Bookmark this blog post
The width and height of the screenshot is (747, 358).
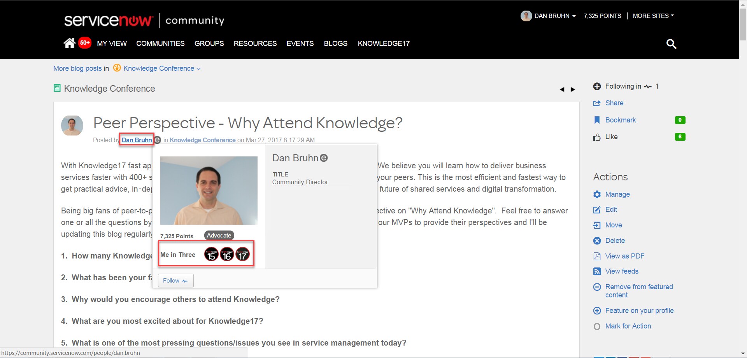pyautogui.click(x=621, y=120)
